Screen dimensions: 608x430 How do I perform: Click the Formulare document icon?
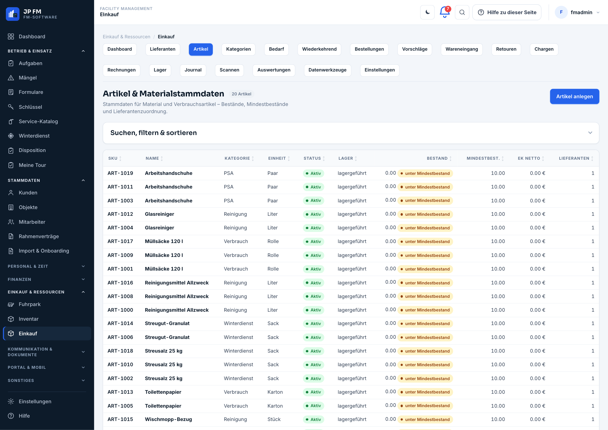click(x=11, y=92)
